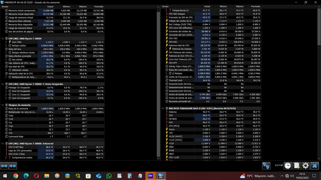Select the VR MOS temperature row
The height and width of the screenshot is (180, 321).
tap(211, 119)
